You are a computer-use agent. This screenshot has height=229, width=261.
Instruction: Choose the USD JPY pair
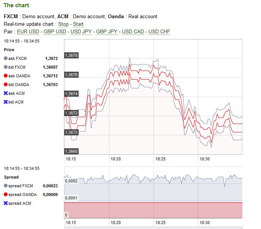(x=81, y=31)
